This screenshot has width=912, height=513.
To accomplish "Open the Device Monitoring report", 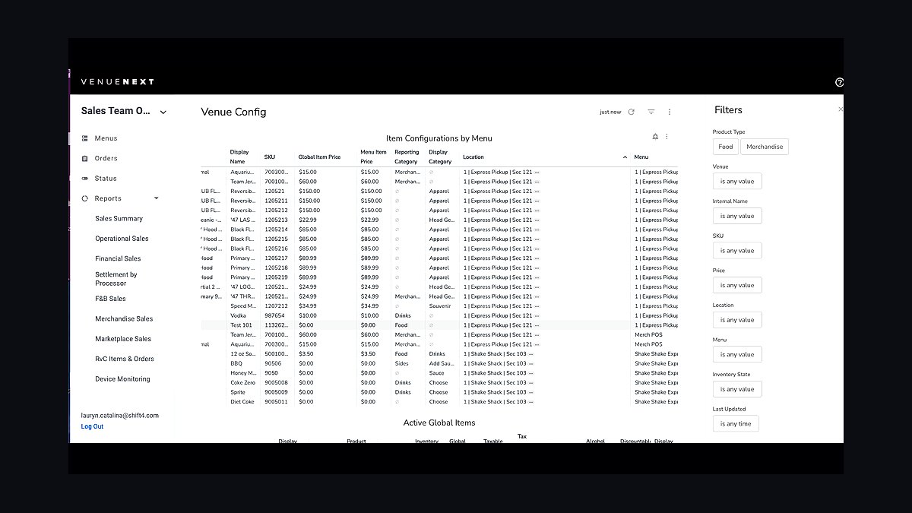I will pos(122,379).
